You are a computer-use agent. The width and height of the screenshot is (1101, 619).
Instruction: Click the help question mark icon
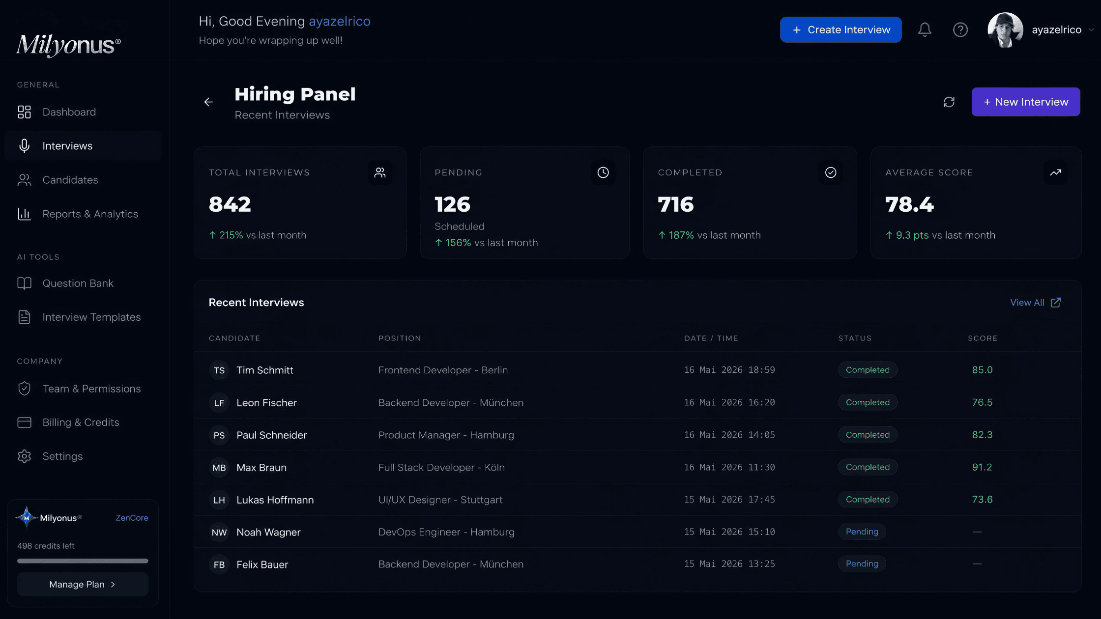[x=960, y=30]
